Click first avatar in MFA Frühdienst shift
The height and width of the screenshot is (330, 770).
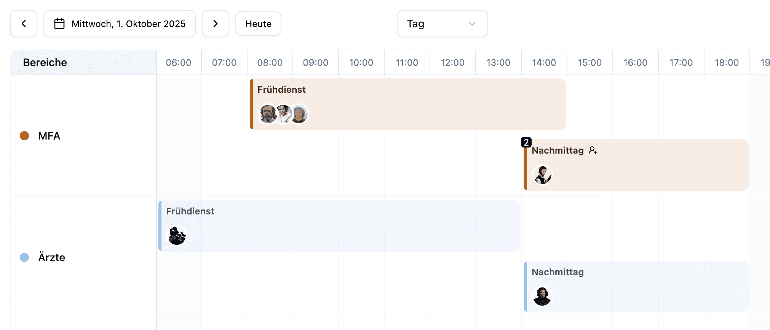pyautogui.click(x=268, y=114)
